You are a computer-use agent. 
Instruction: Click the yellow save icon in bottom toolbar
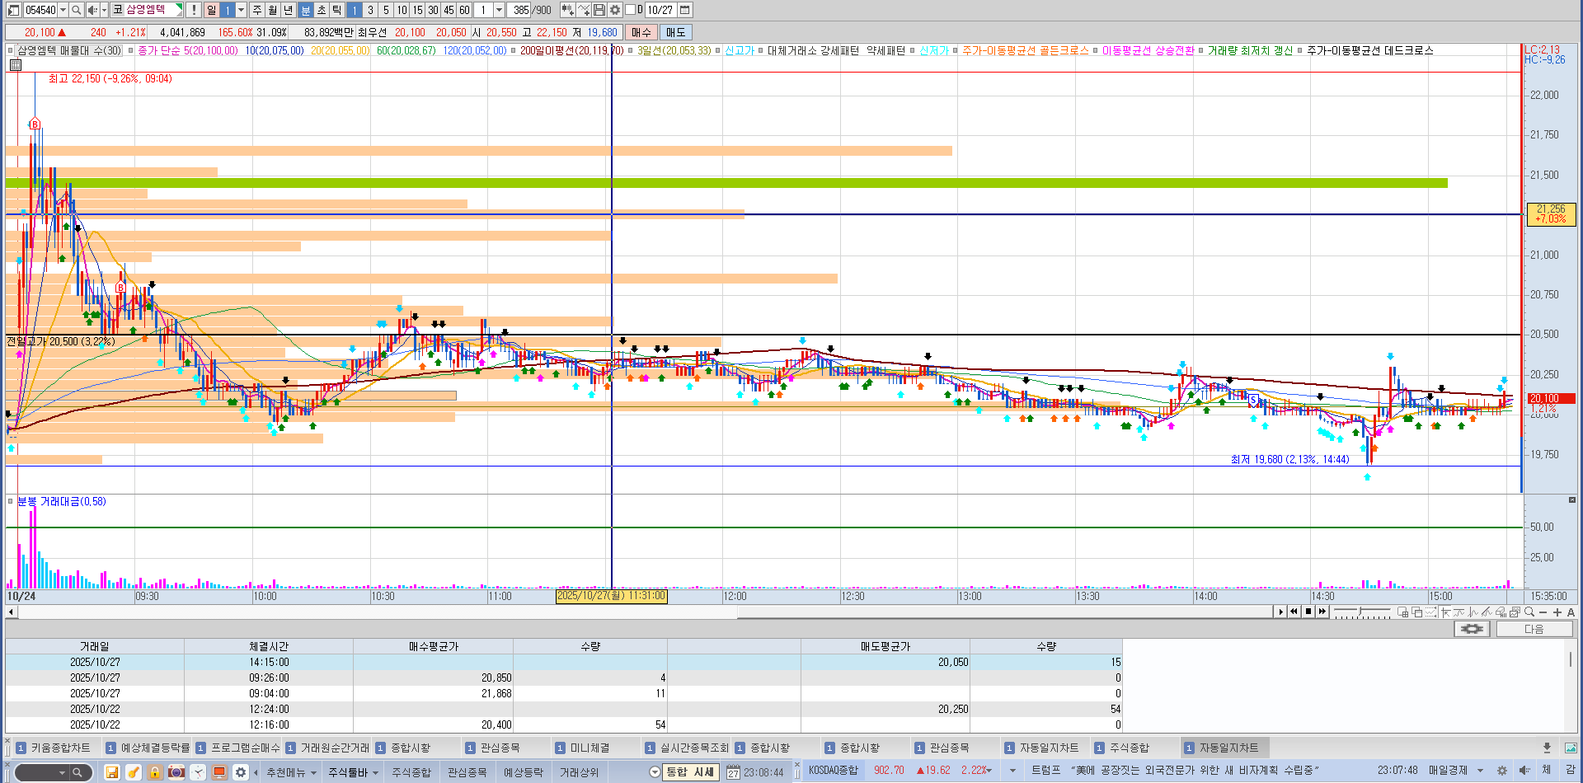(111, 772)
